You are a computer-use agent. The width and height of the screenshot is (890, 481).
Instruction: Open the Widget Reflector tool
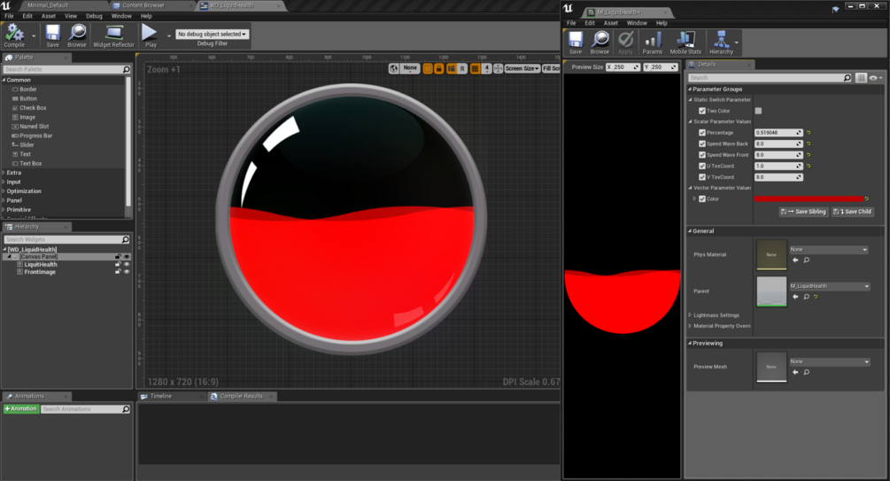point(113,35)
